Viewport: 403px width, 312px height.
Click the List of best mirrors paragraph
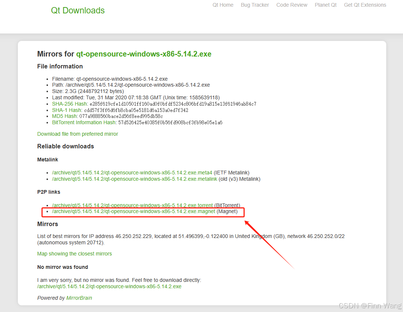pos(191,239)
